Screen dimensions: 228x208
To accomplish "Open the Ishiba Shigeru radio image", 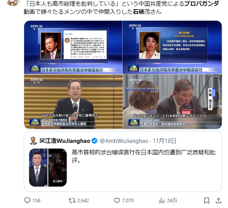I will pyautogui.click(x=172, y=102).
